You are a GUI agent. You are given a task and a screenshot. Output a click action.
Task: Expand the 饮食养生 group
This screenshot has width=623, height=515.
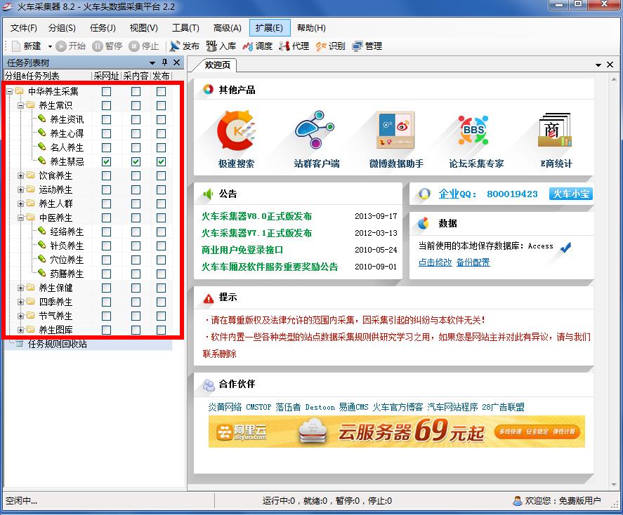(x=20, y=176)
